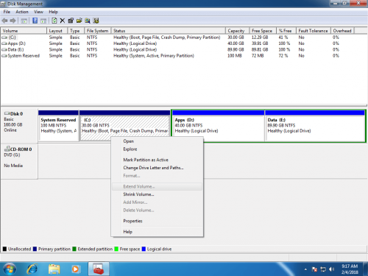
Task: Click the Properties toolbar icon
Action: 71,21
